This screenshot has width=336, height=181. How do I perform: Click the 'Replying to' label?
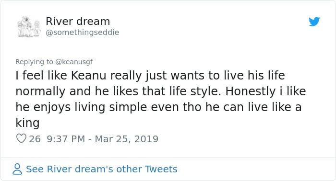(34, 62)
